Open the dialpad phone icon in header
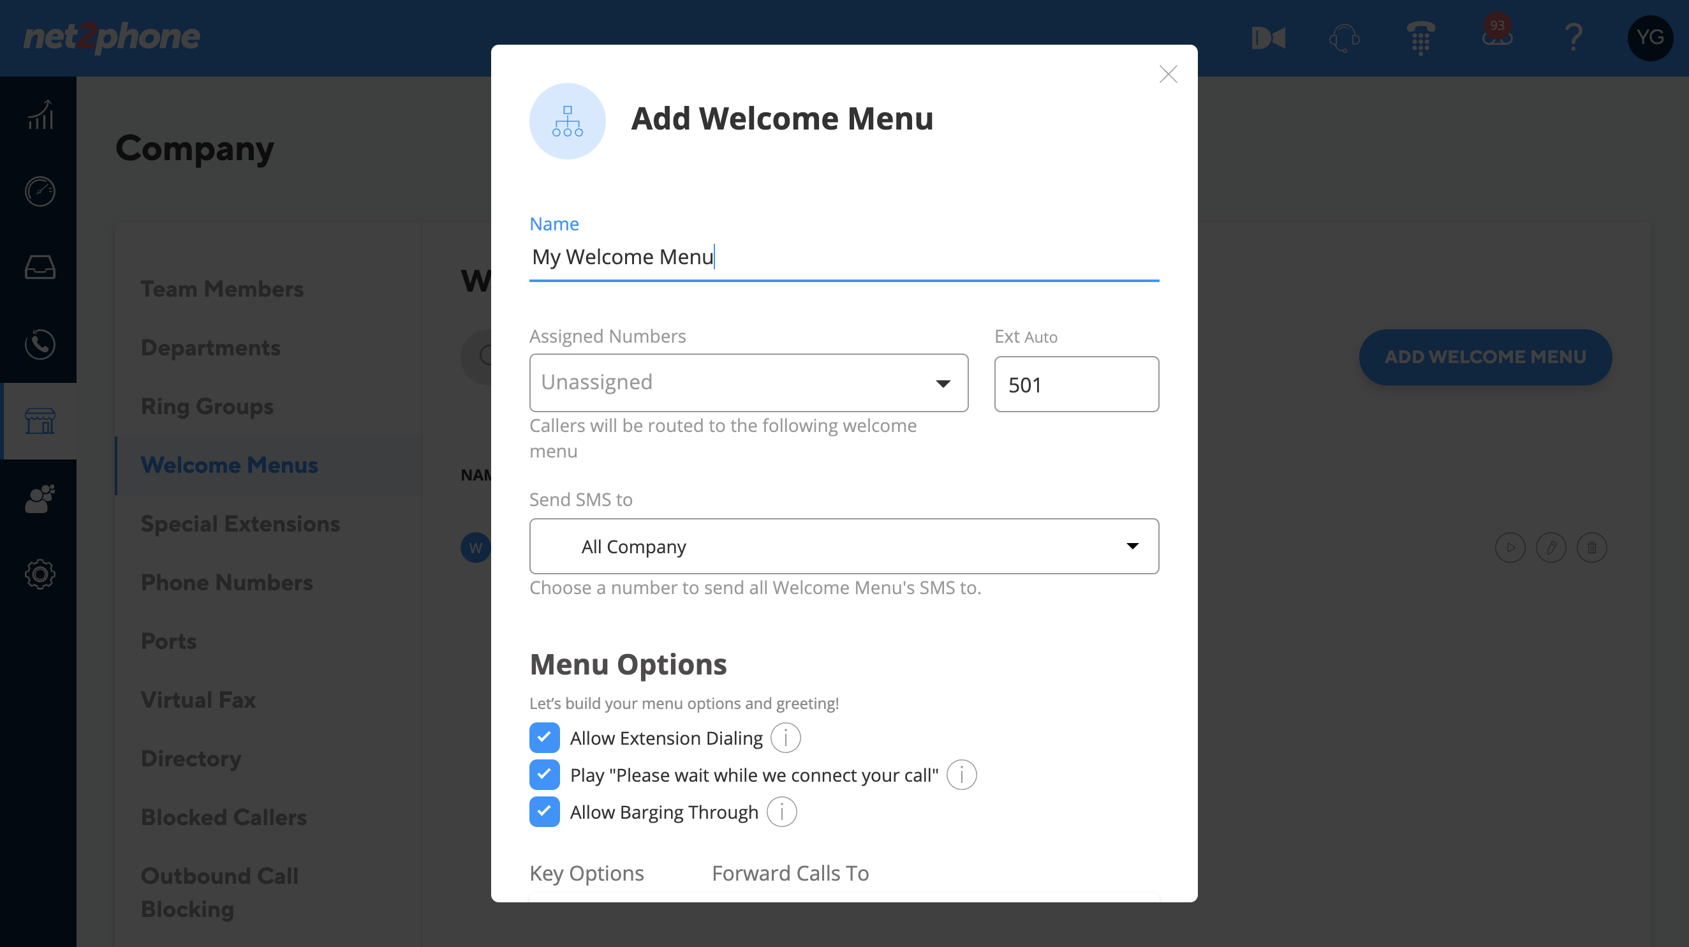 pos(1421,38)
